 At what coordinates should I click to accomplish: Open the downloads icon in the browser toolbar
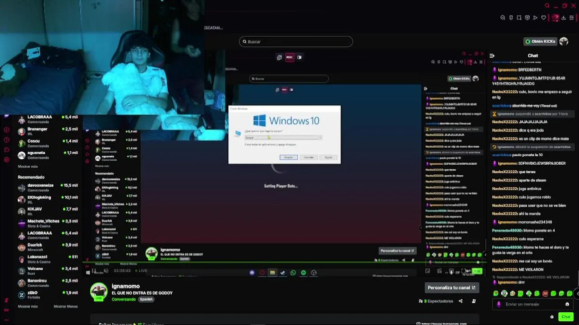coord(564,18)
